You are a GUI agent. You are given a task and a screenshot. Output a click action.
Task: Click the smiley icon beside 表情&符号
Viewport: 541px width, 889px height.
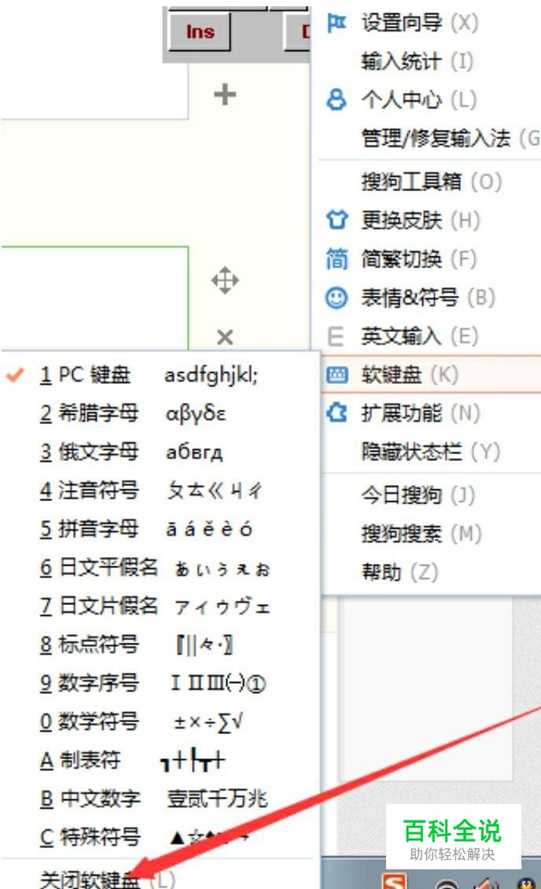(x=337, y=297)
